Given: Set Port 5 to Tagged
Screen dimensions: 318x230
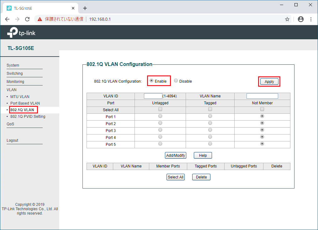Looking at the screenshot, I should coord(210,144).
